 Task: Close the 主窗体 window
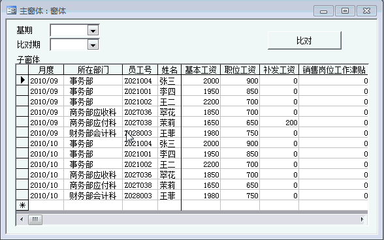(366, 11)
